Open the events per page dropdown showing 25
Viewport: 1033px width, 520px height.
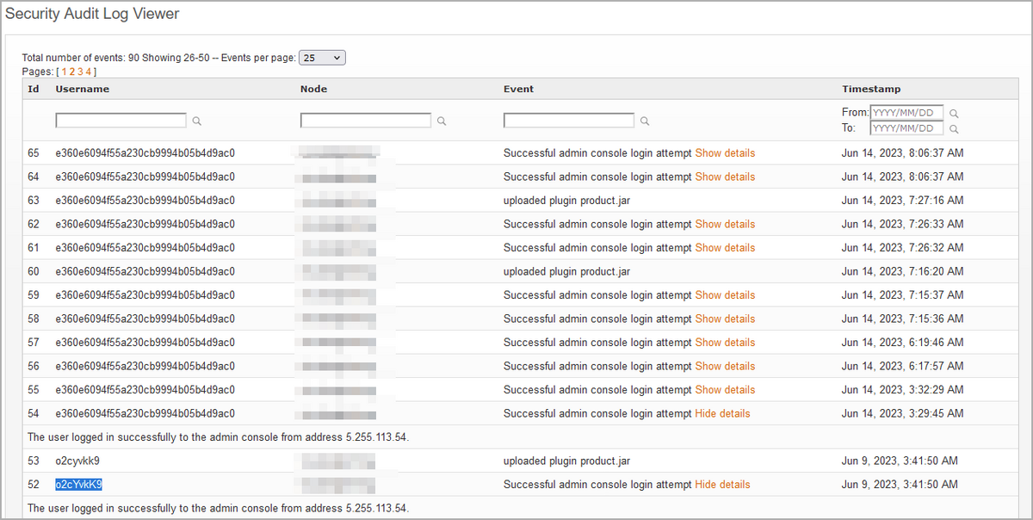322,57
